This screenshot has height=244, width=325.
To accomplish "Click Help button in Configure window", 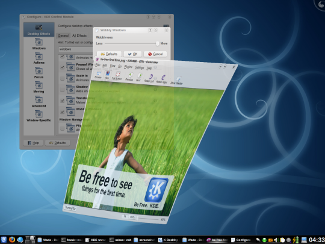I will pos(33,143).
